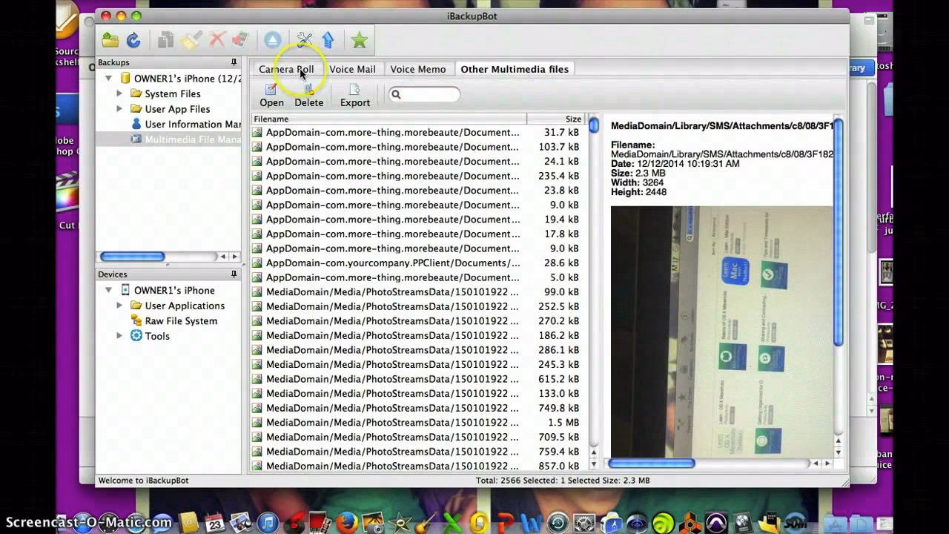Click the brush cleanup icon in the toolbar
Image resolution: width=949 pixels, height=534 pixels.
(193, 39)
